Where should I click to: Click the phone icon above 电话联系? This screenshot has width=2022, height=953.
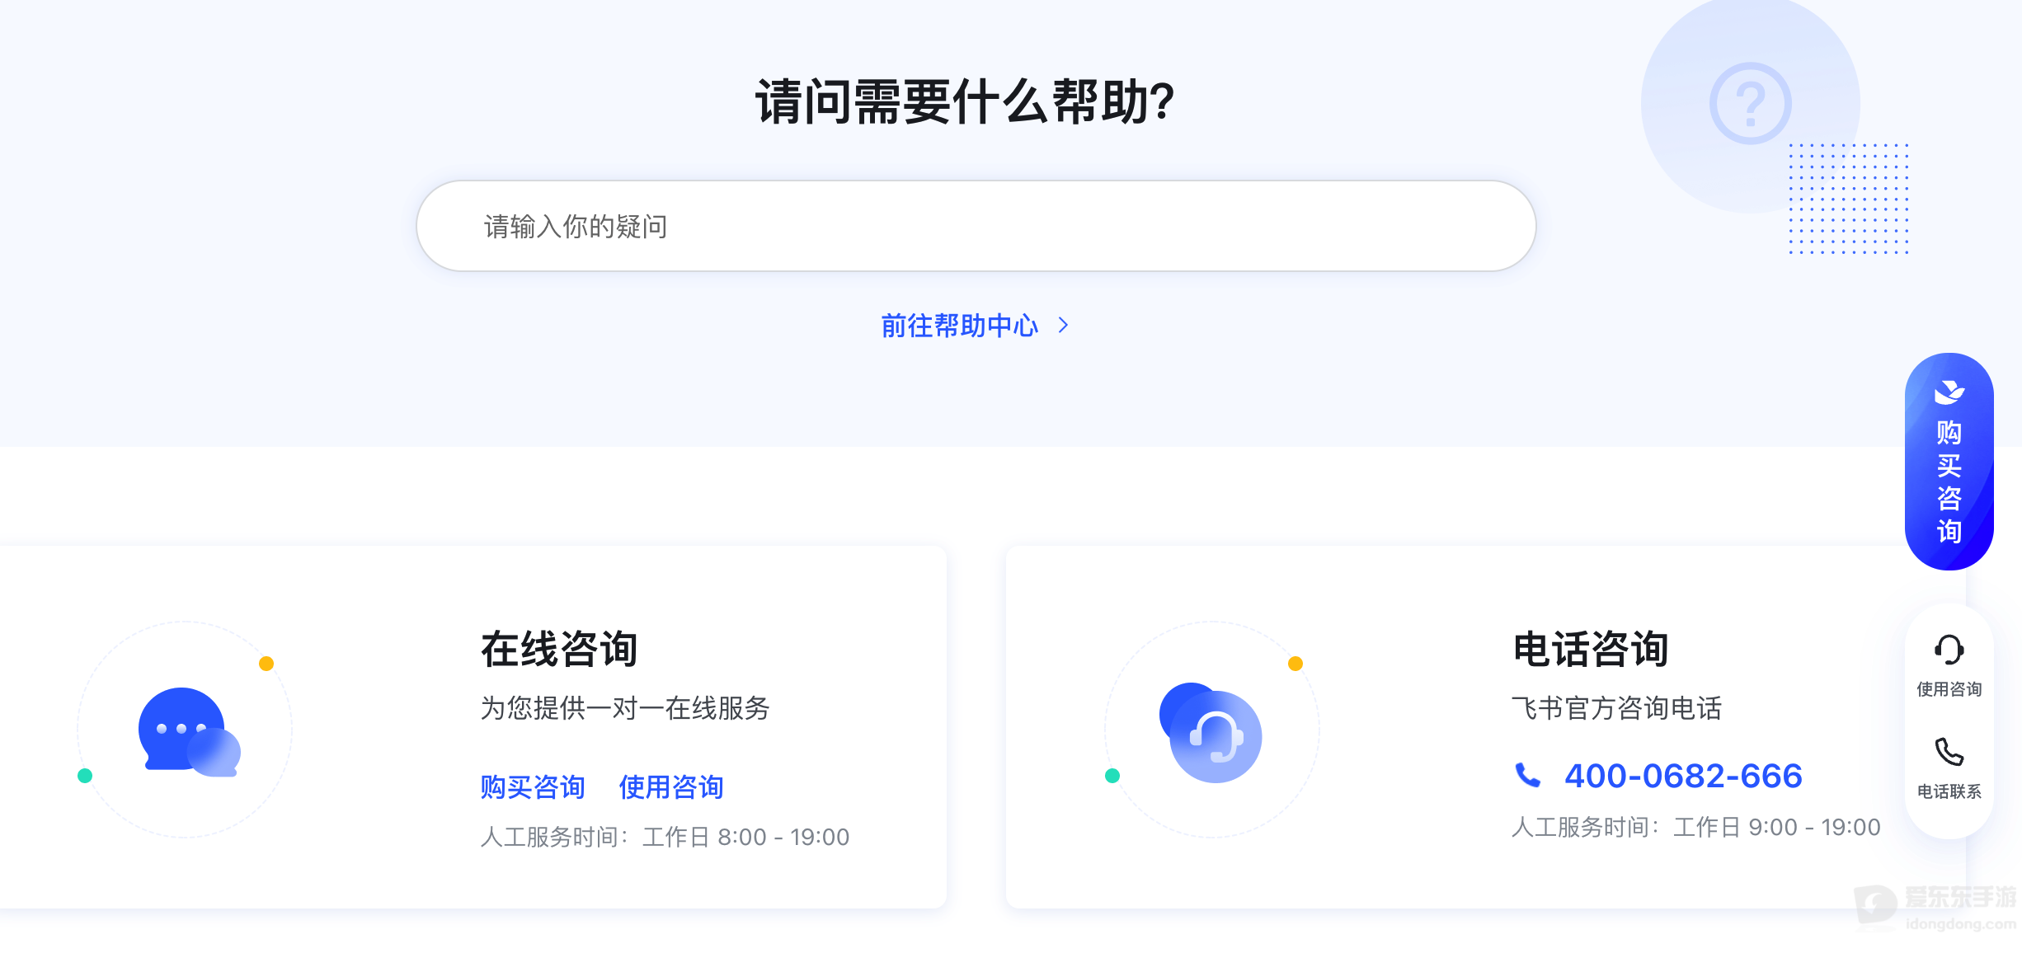[1949, 752]
